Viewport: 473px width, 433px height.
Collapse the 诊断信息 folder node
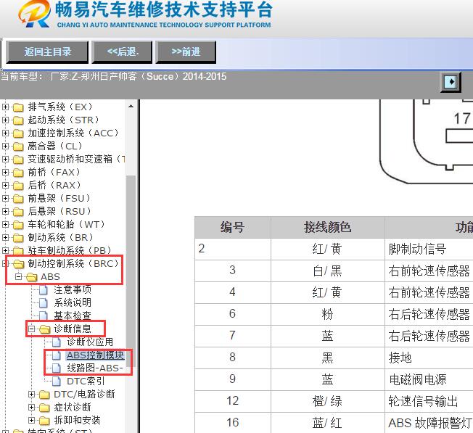point(31,329)
